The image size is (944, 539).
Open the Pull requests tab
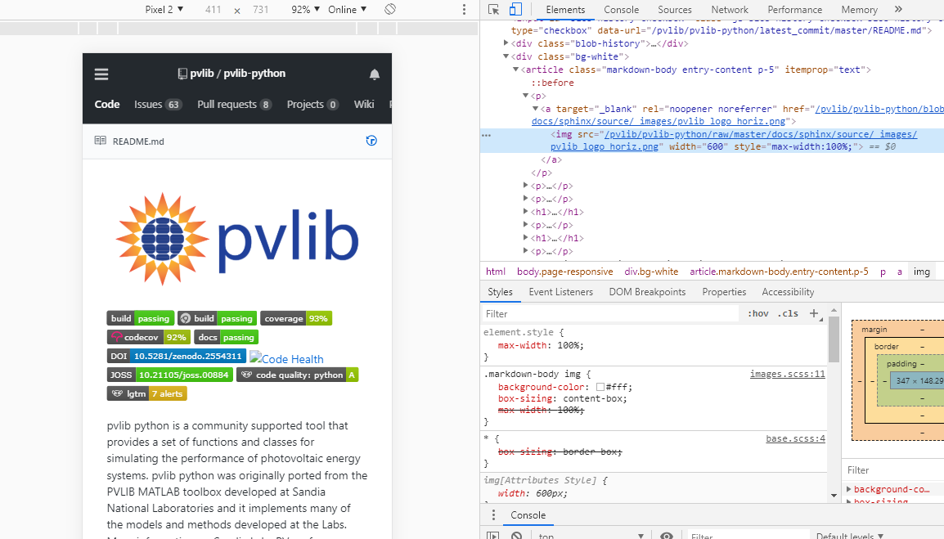234,104
